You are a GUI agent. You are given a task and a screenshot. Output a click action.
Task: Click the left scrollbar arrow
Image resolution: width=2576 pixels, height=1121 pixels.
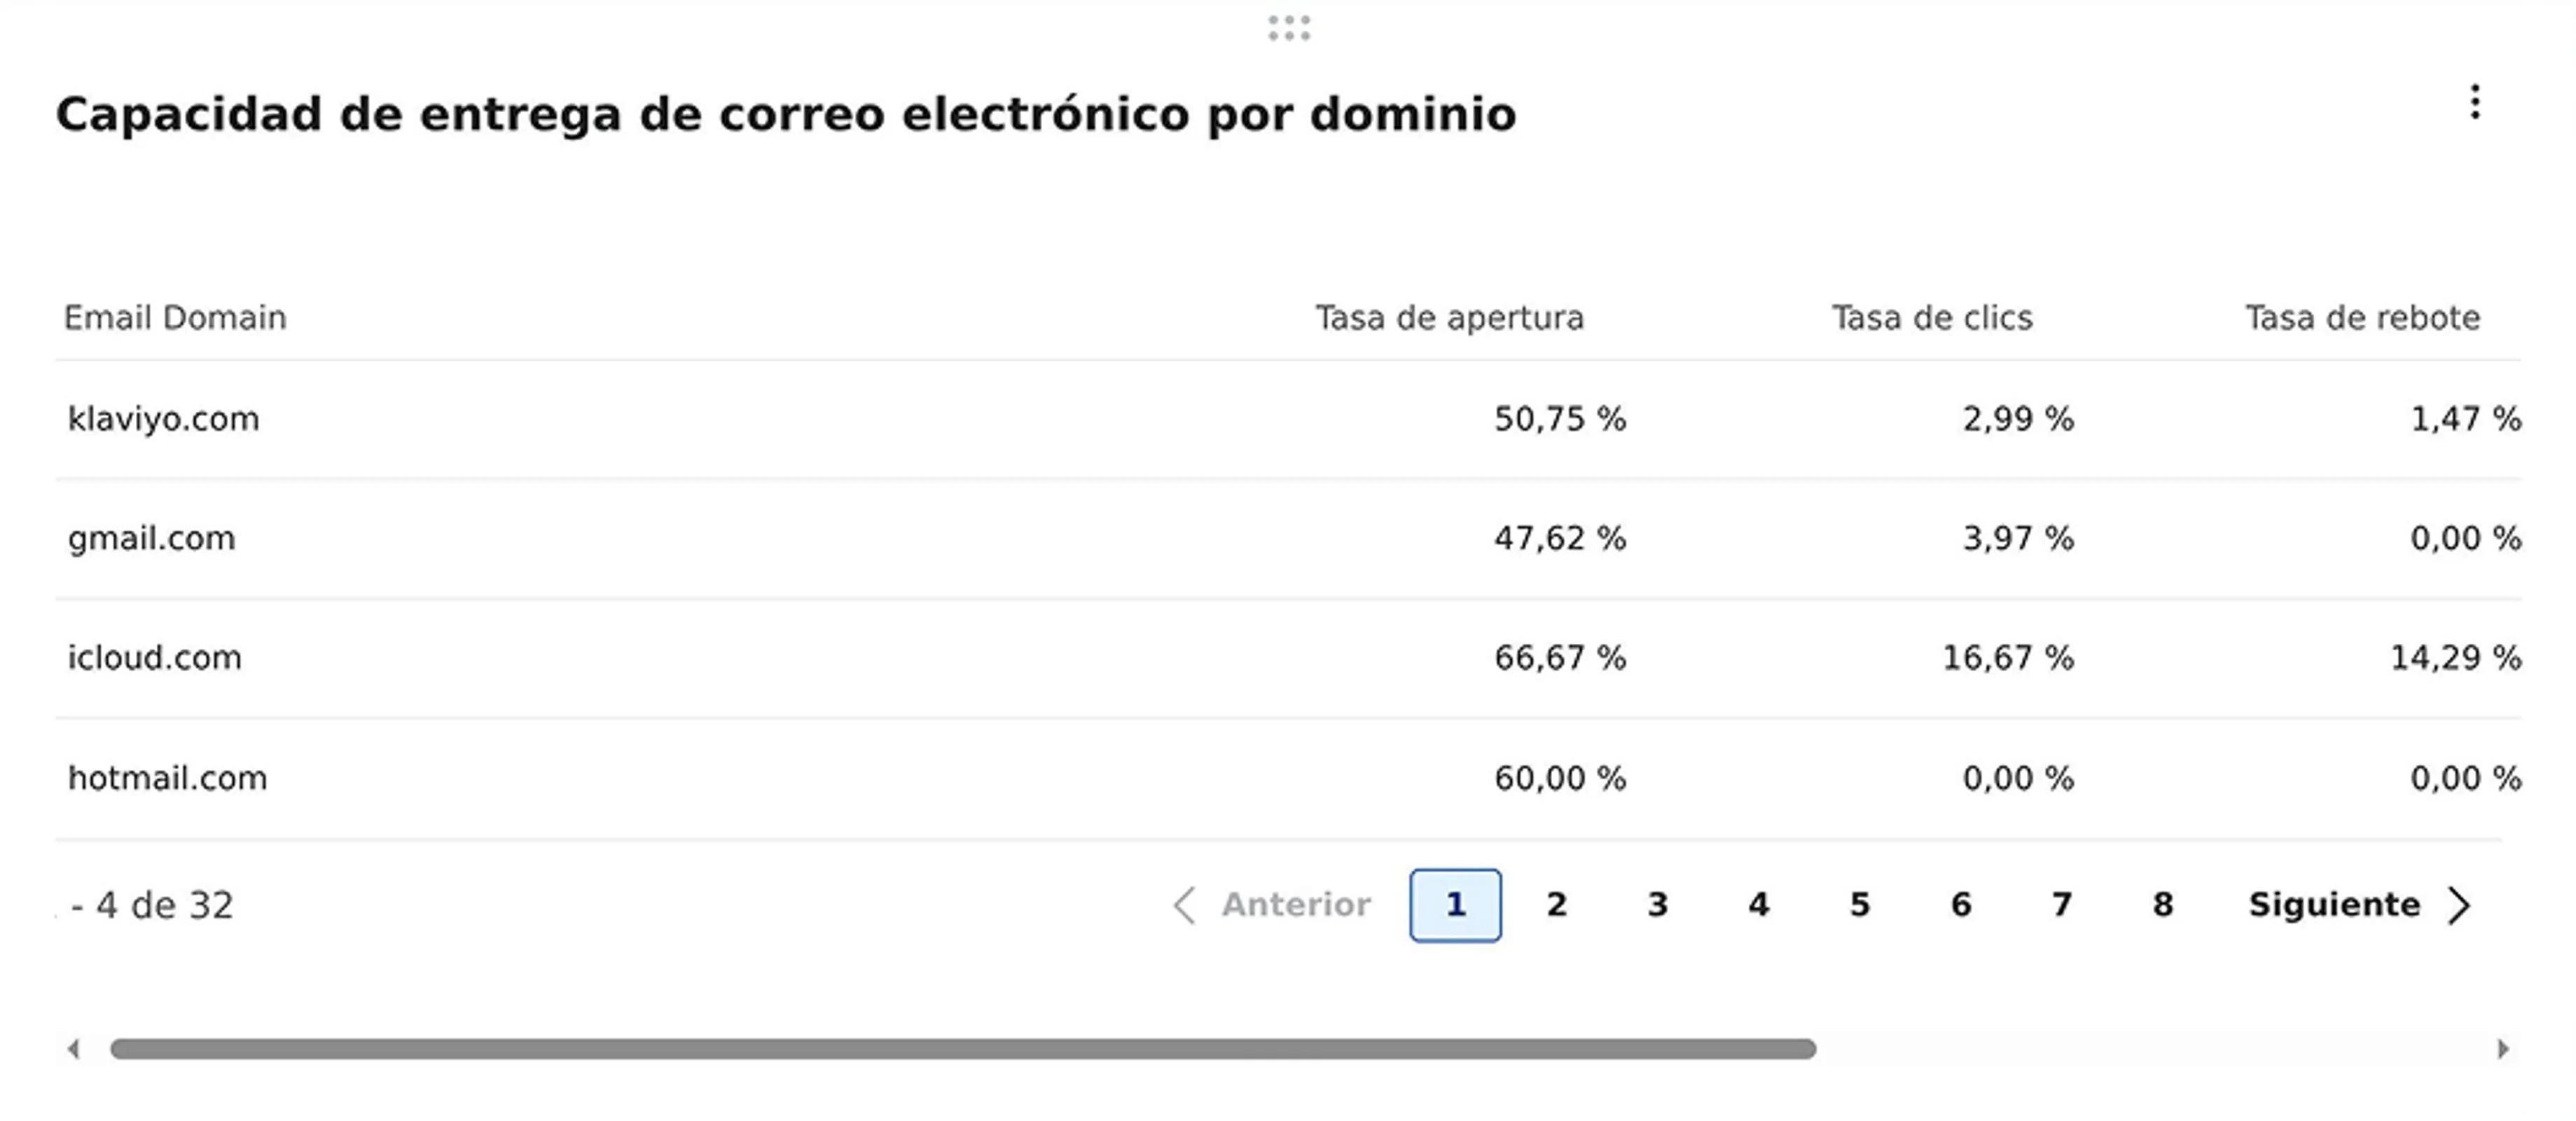(x=74, y=1047)
